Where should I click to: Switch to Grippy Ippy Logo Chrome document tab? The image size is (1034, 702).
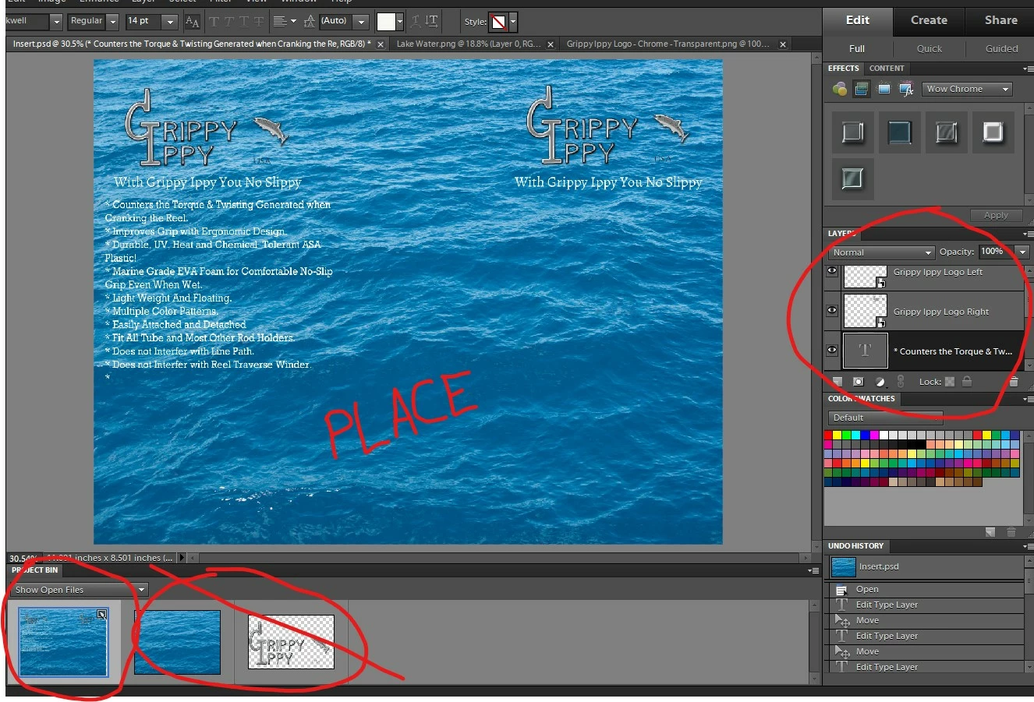click(667, 44)
